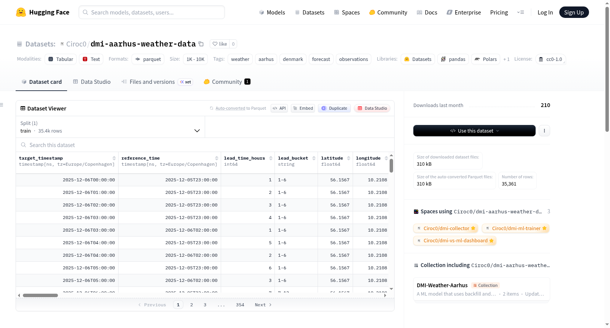Click the Hugging Face logo icon

pos(21,12)
